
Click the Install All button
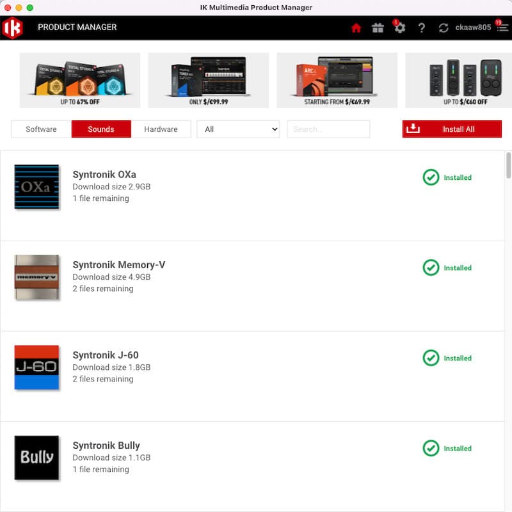point(452,129)
